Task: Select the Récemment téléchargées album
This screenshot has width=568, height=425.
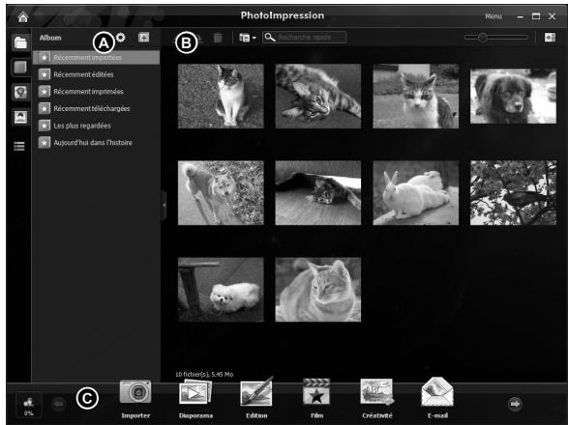Action: click(x=96, y=108)
